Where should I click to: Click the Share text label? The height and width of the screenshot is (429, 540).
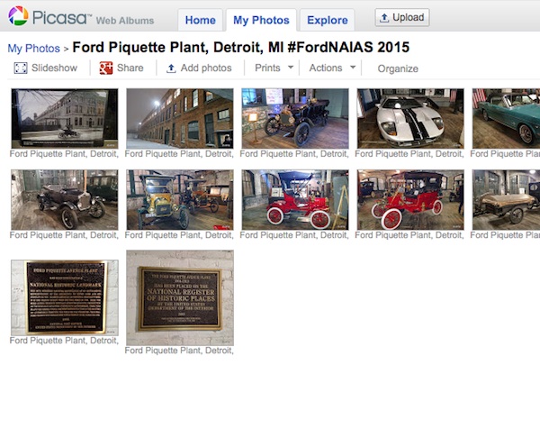130,68
